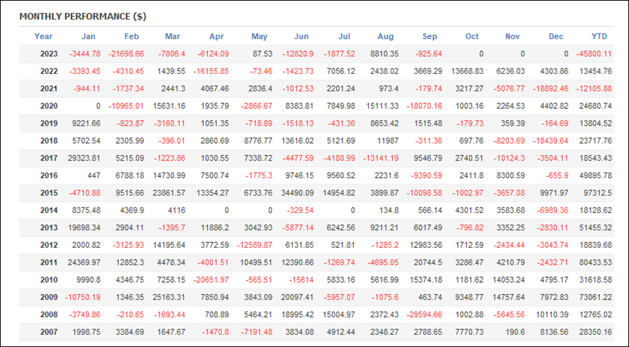
Task: Select 2017 January value 29323.81
Action: tap(84, 158)
